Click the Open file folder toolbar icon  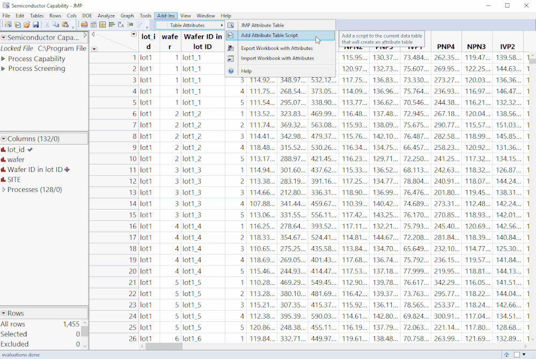[26, 25]
